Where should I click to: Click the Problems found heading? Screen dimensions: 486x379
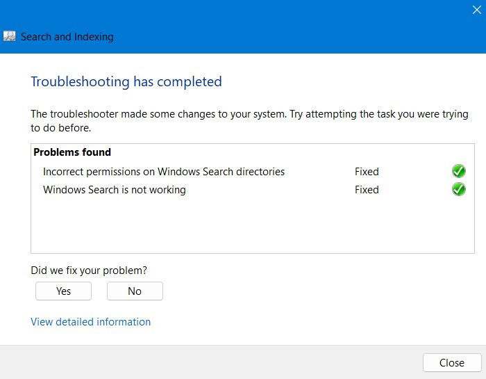click(72, 152)
